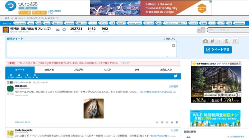The height and width of the screenshot is (138, 249).
Task: Click the 1482 フォロー count
Action: [x=91, y=30]
